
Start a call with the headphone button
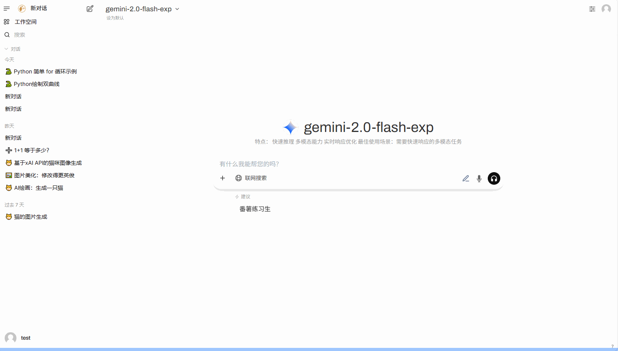[x=494, y=178]
